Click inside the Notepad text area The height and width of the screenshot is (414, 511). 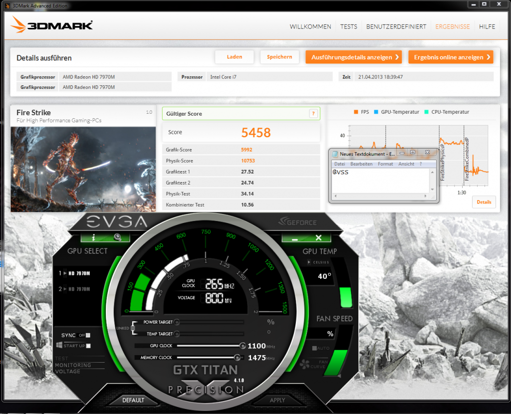point(380,181)
